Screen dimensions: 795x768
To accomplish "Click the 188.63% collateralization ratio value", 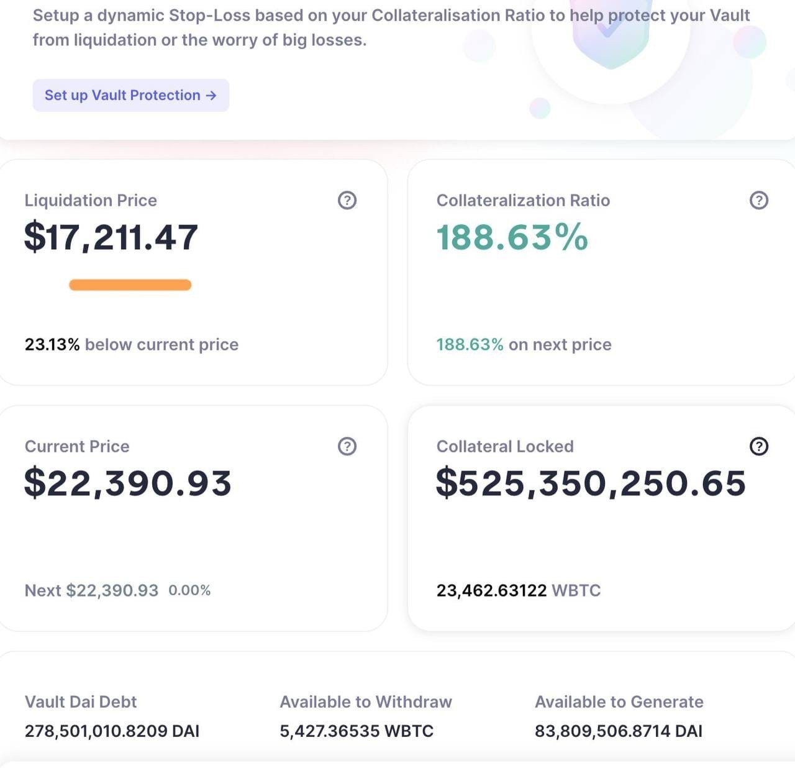I will [512, 237].
